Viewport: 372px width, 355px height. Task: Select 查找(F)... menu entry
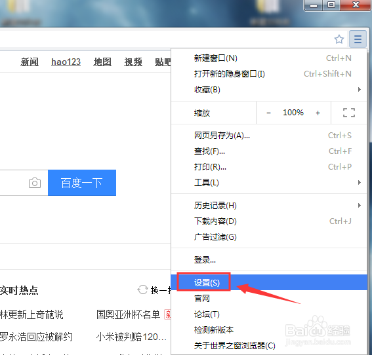[269, 151]
